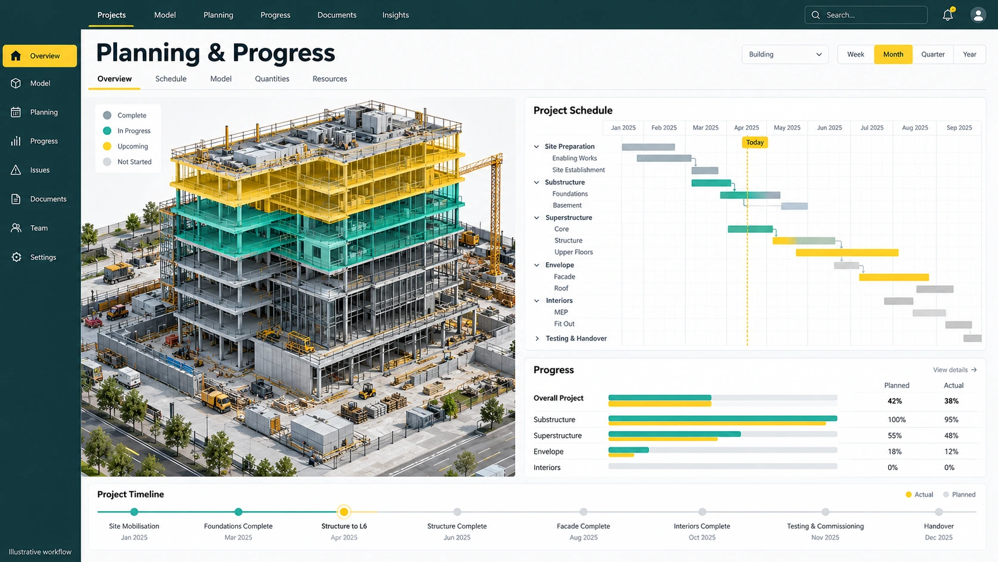Select the Month time scale
Viewport: 998px width, 562px height.
pos(893,54)
